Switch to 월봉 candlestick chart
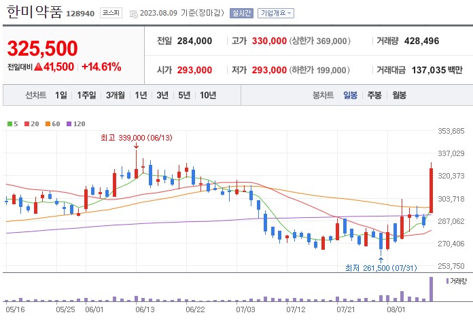Screen dimensions: 473x321 pos(399,96)
